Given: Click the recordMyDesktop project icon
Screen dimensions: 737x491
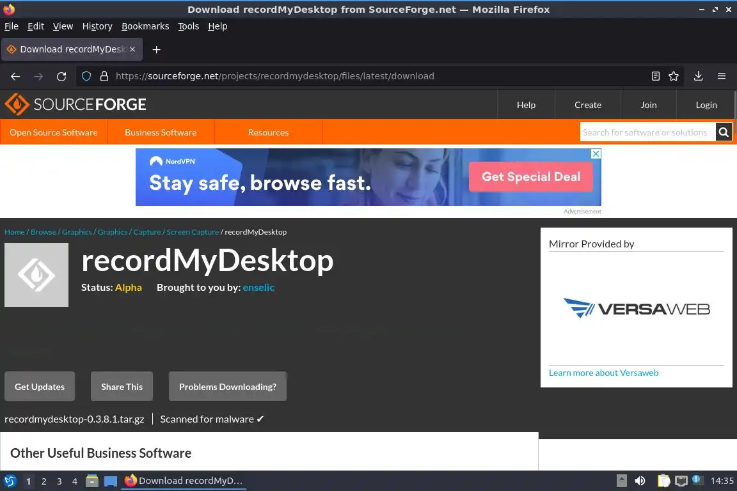Looking at the screenshot, I should click(x=36, y=275).
